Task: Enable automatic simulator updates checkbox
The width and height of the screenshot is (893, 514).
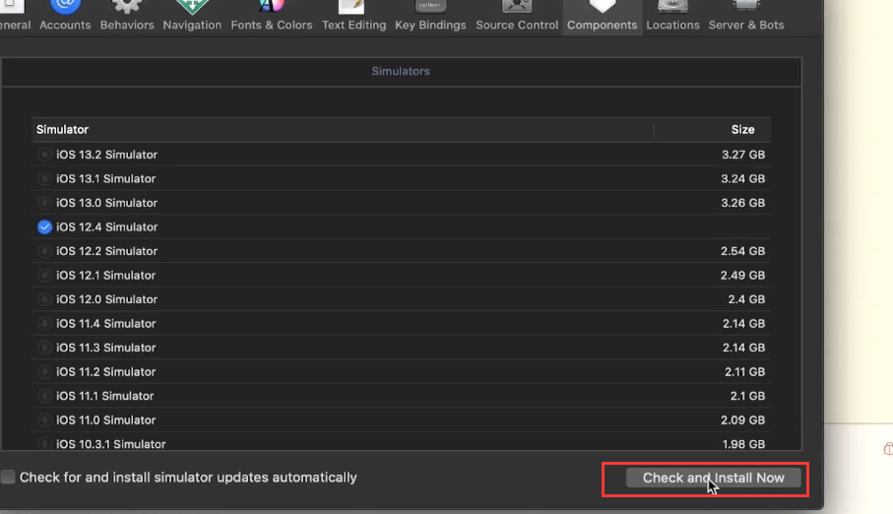Action: point(8,477)
